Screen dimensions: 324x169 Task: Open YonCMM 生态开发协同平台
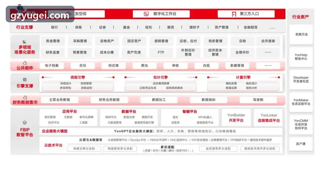tap(301, 124)
